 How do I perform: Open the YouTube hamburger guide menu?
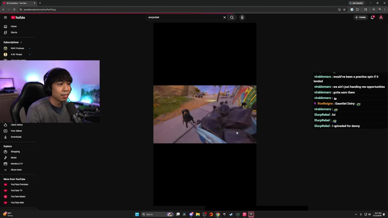coord(5,18)
